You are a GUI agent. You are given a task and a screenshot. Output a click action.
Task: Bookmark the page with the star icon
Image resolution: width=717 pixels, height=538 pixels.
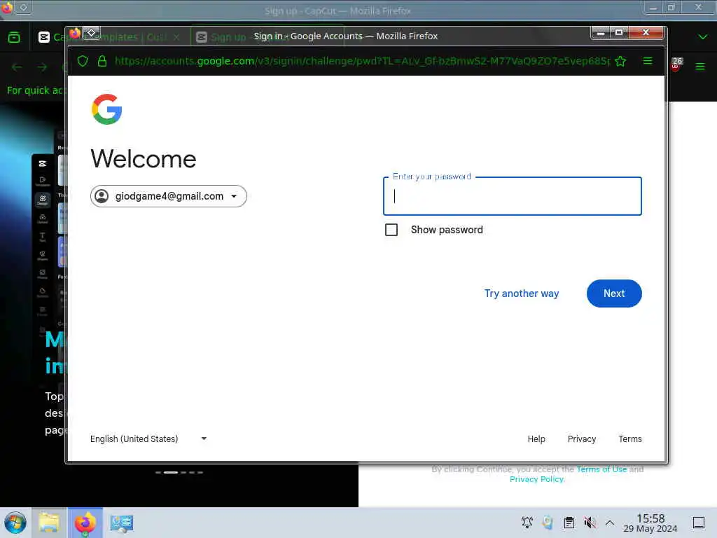pyautogui.click(x=620, y=61)
